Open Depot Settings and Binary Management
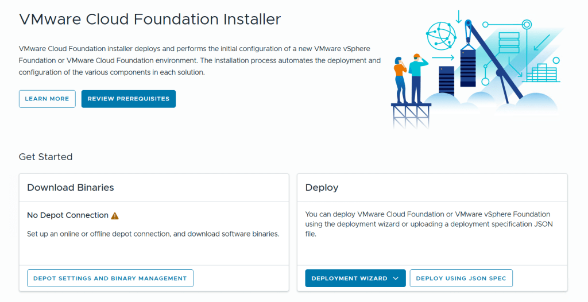Image resolution: width=588 pixels, height=302 pixels. pos(110,278)
